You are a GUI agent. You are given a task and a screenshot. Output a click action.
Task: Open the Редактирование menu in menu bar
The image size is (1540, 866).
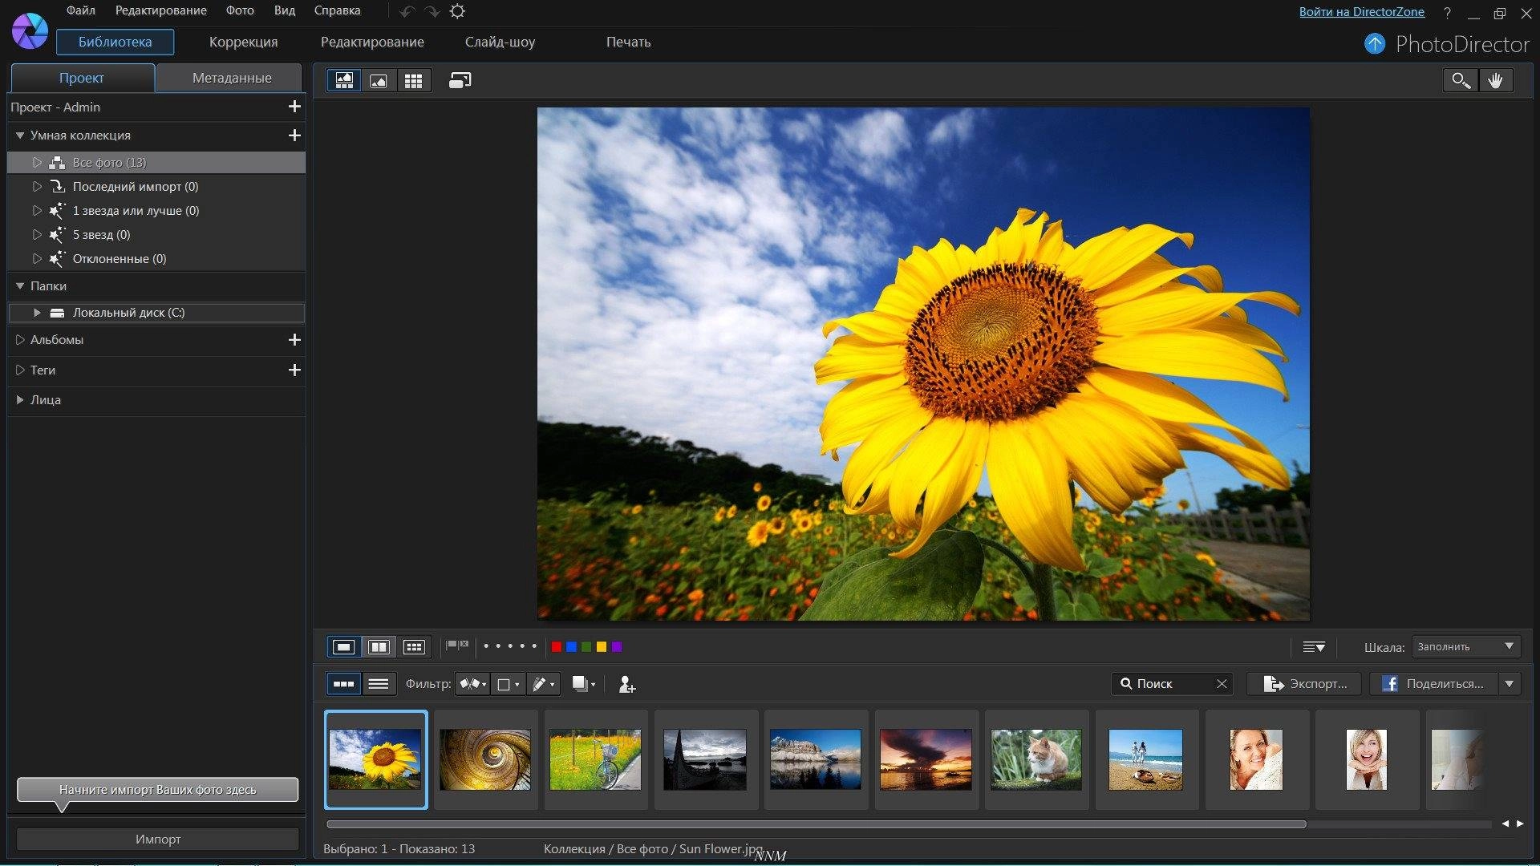tap(160, 10)
